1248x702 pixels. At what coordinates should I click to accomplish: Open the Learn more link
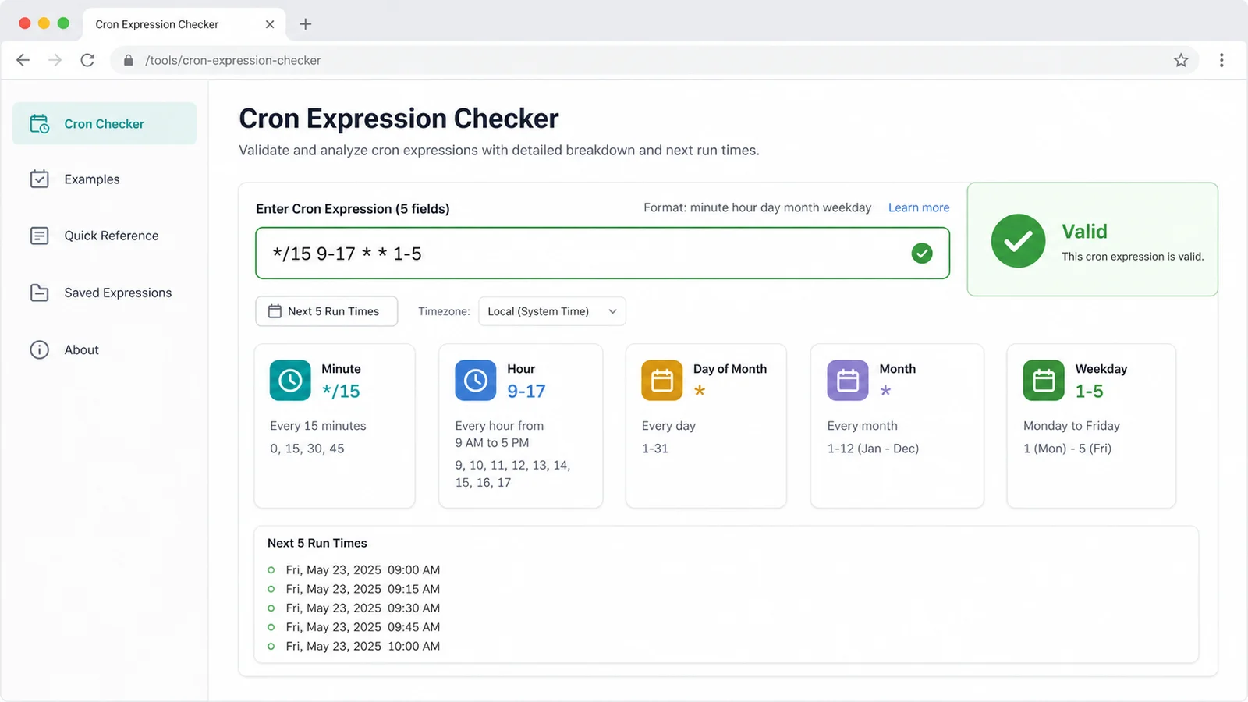click(919, 207)
